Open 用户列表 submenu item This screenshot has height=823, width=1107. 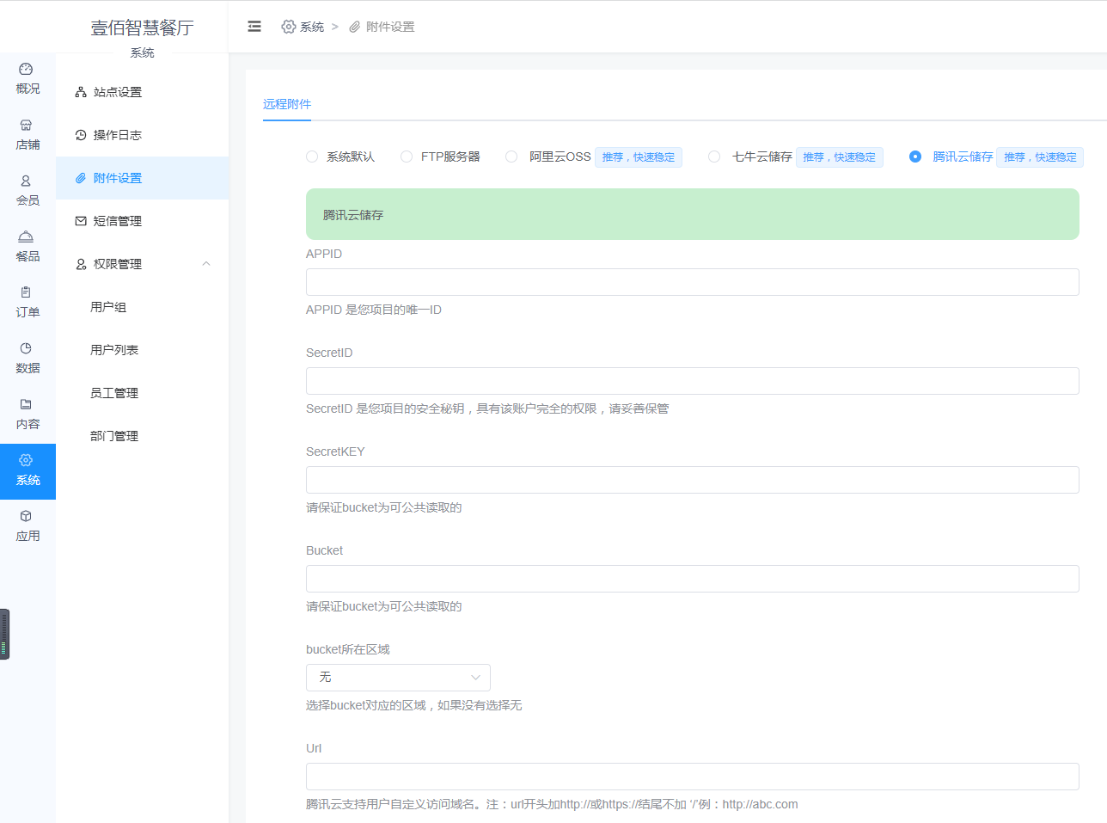point(143,350)
